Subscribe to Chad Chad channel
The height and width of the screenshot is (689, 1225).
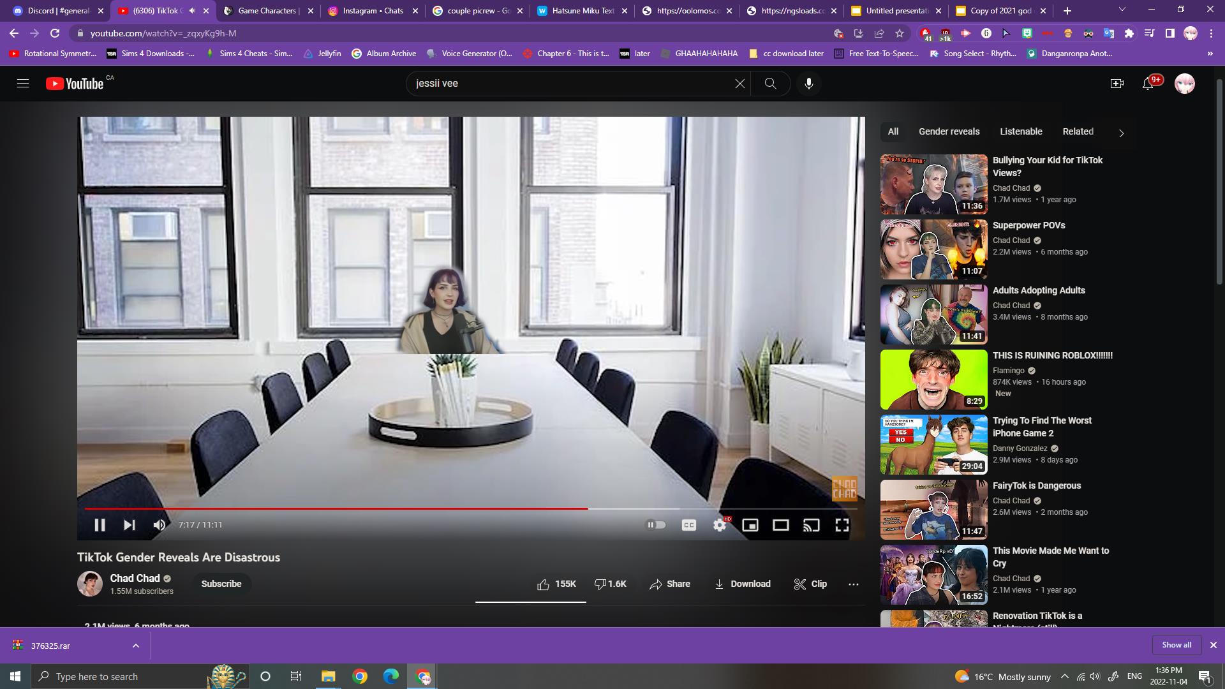point(221,584)
